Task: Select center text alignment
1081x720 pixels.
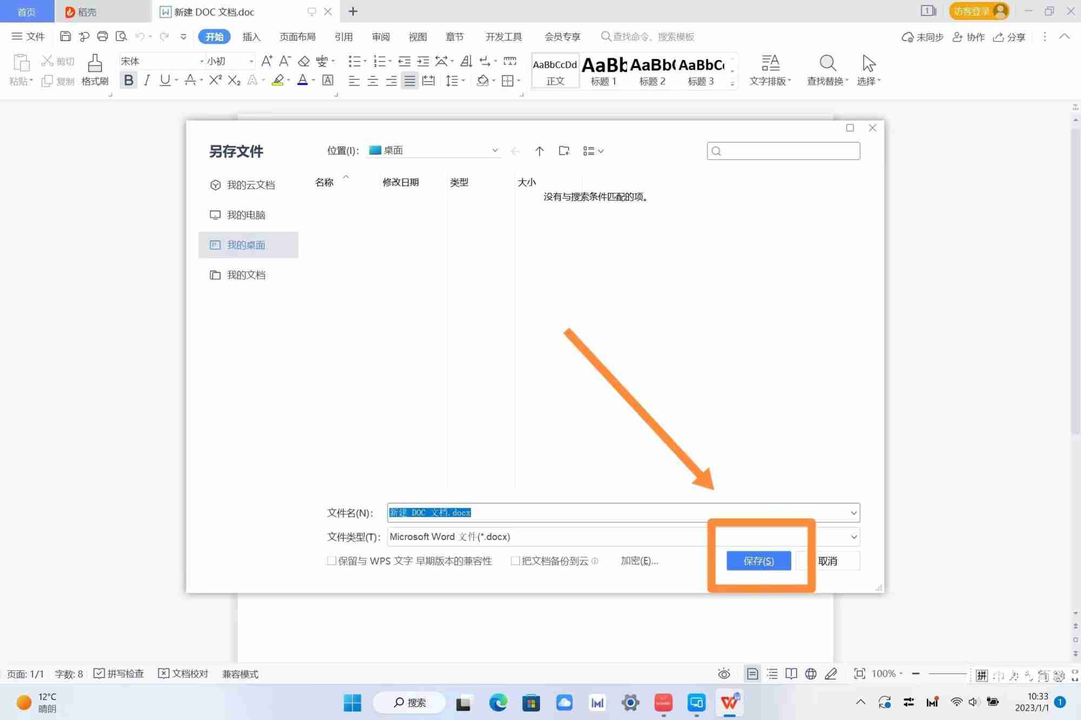Action: [372, 81]
